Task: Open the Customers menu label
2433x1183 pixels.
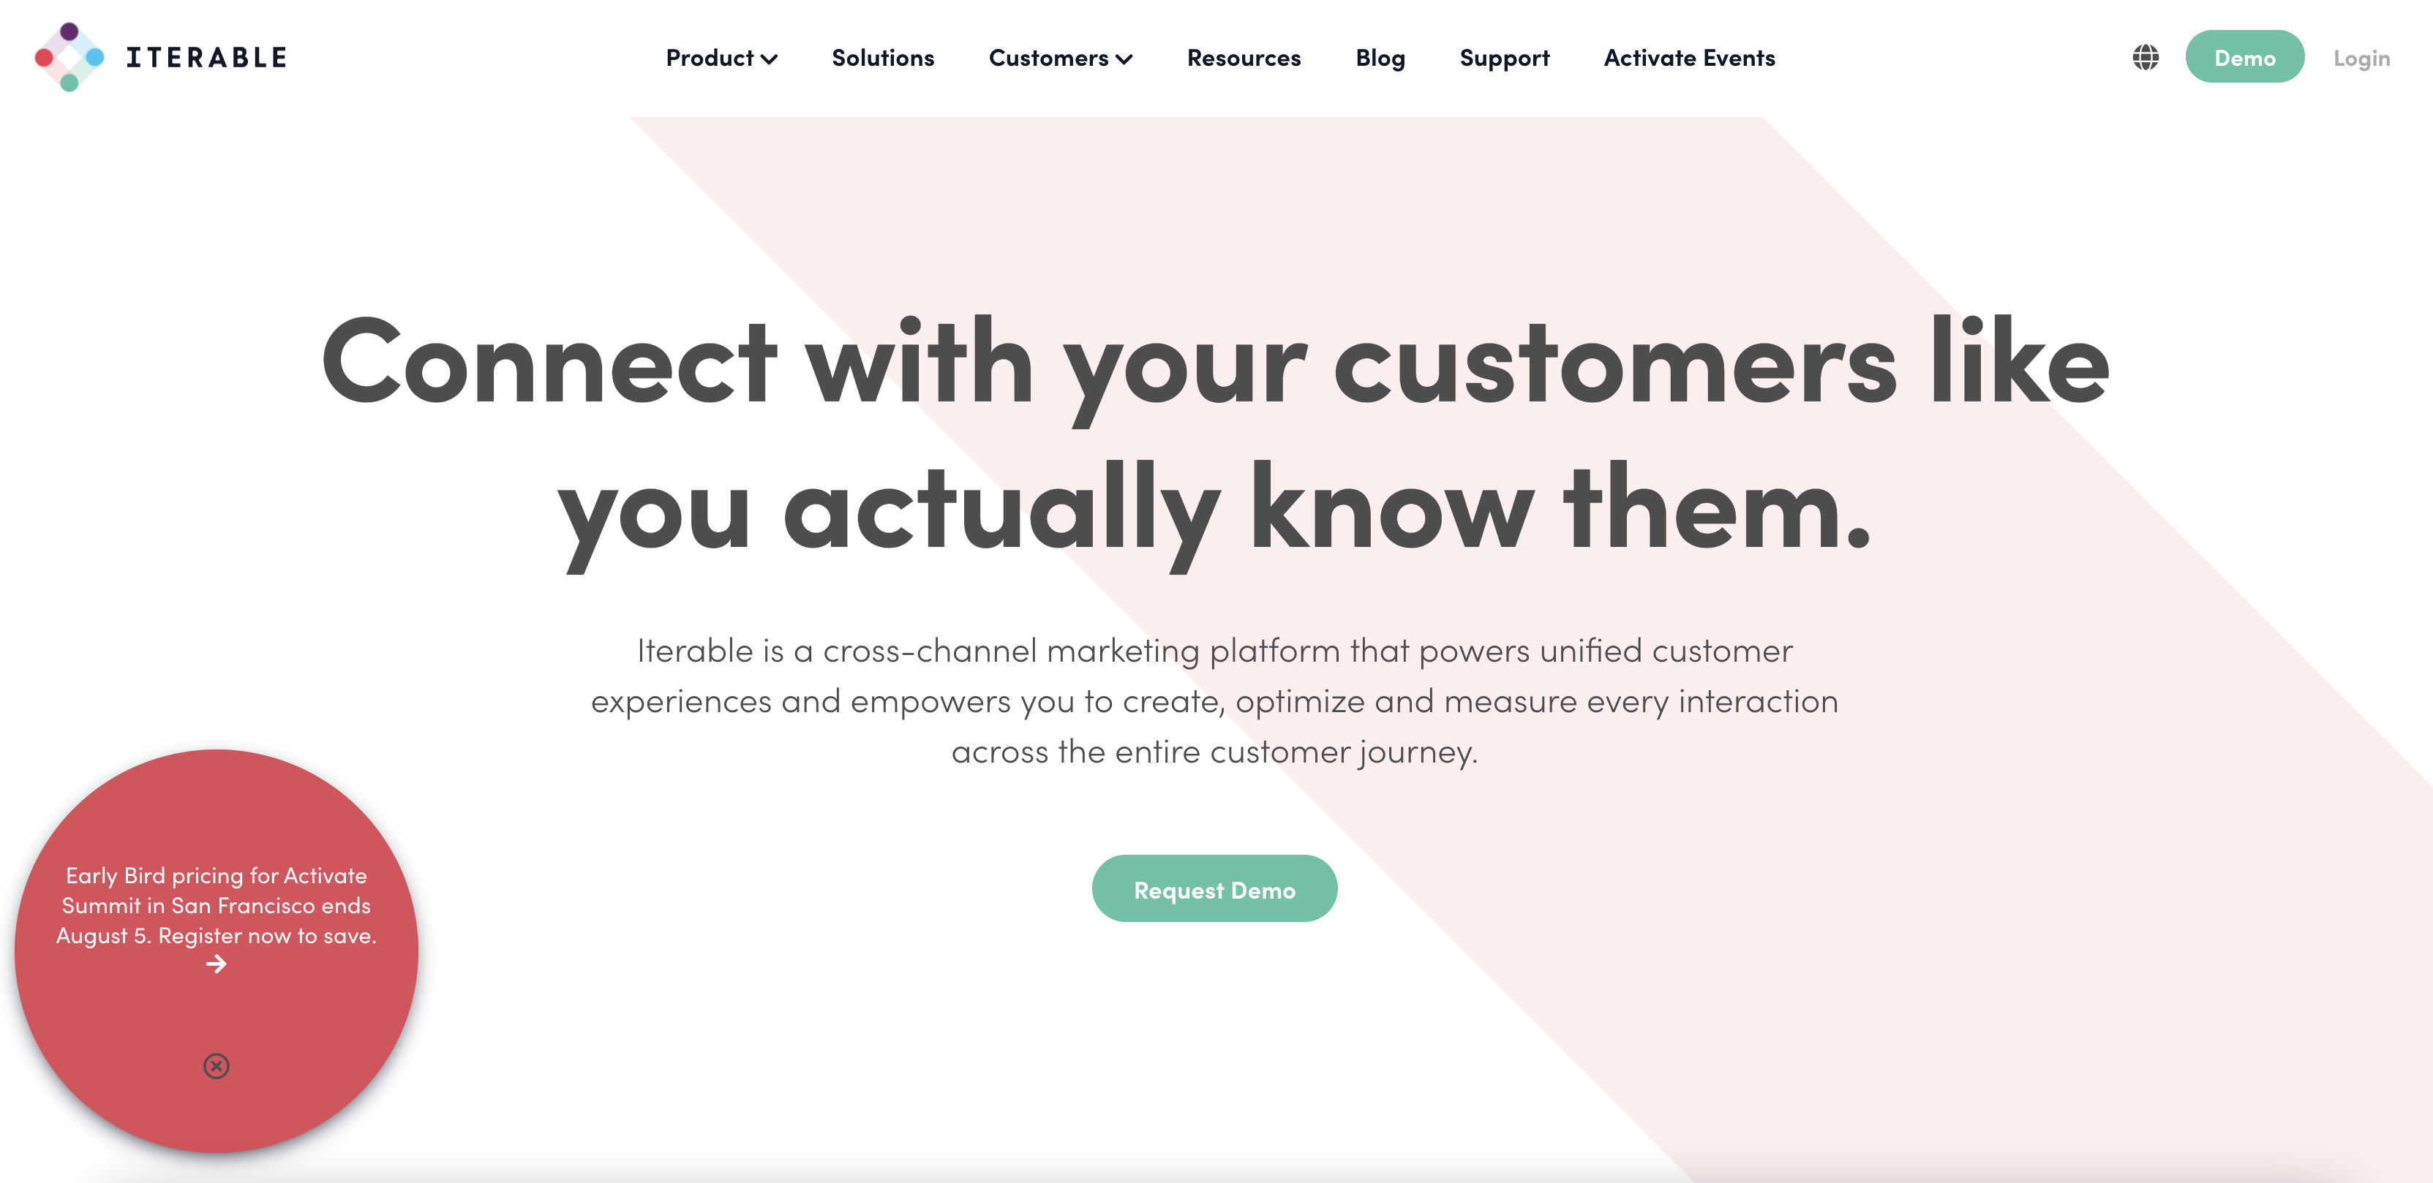Action: (x=1048, y=58)
